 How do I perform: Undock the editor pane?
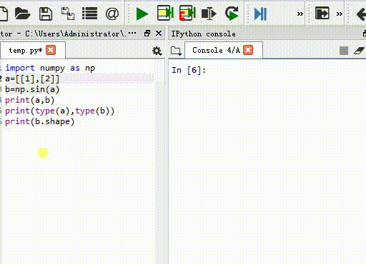coord(147,34)
